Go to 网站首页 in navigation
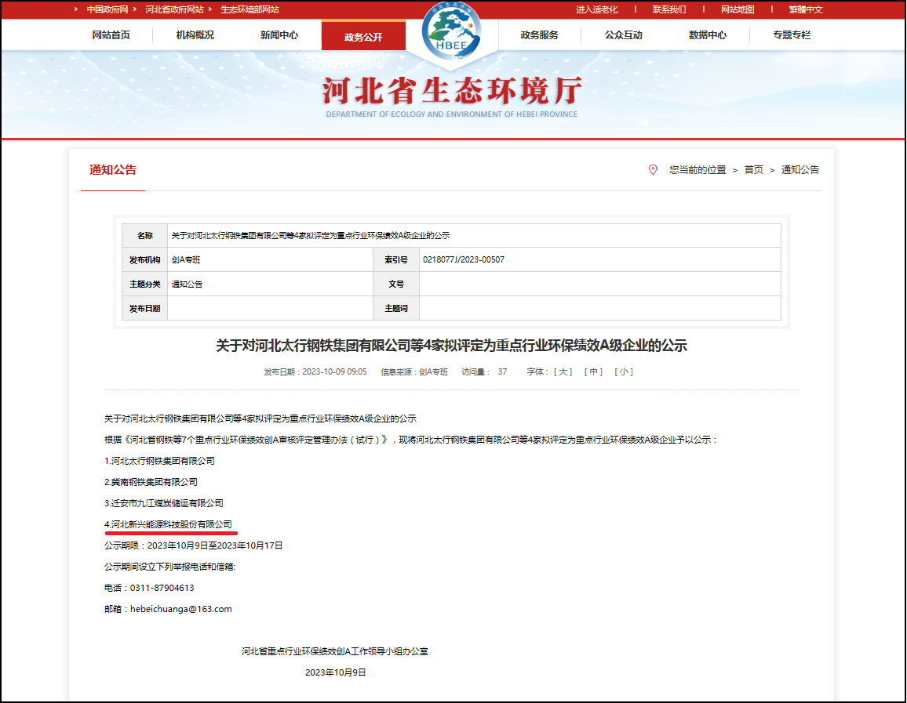Image resolution: width=907 pixels, height=703 pixels. [111, 35]
